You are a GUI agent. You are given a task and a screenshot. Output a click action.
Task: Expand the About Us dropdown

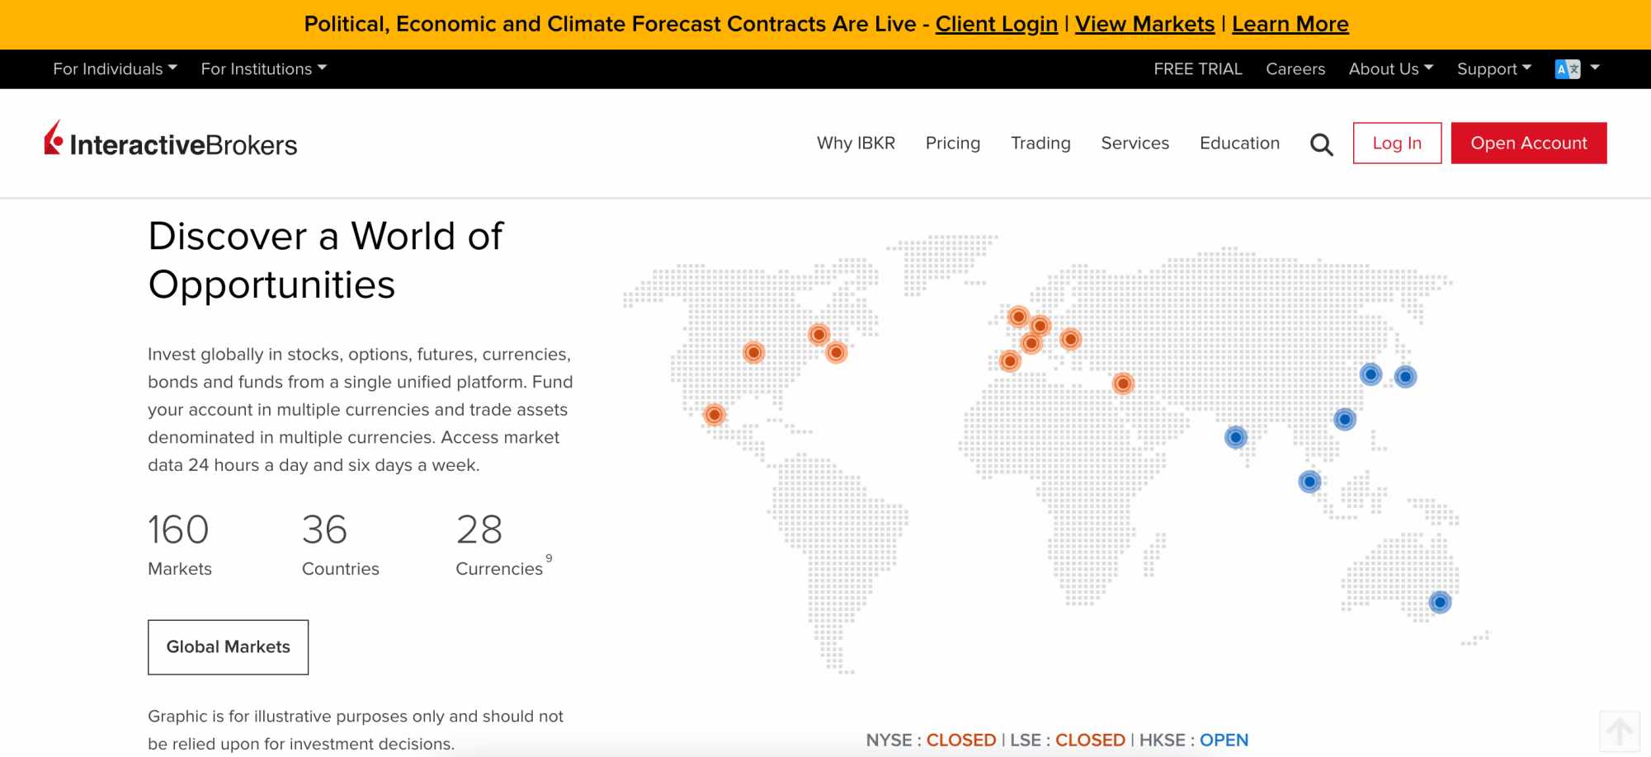[1390, 69]
